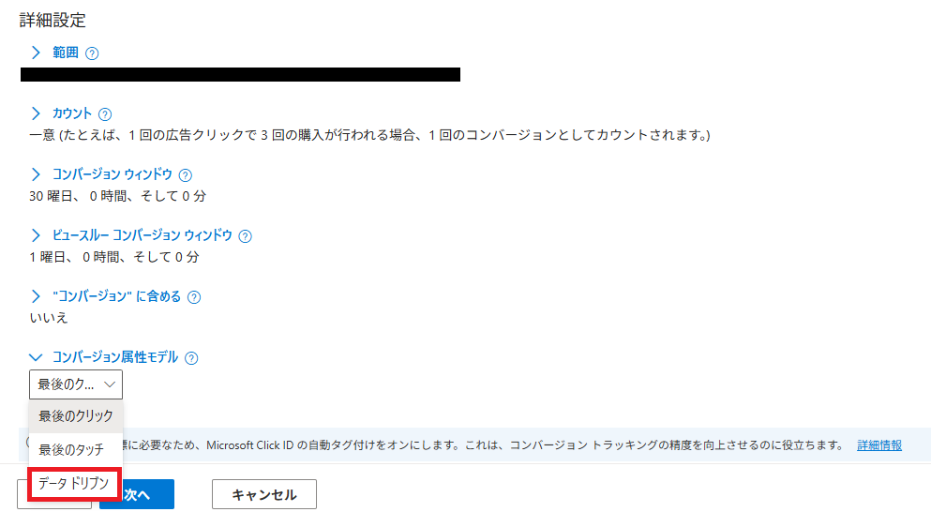Expand the カウント section
Screen dimensions: 931x512
36,113
